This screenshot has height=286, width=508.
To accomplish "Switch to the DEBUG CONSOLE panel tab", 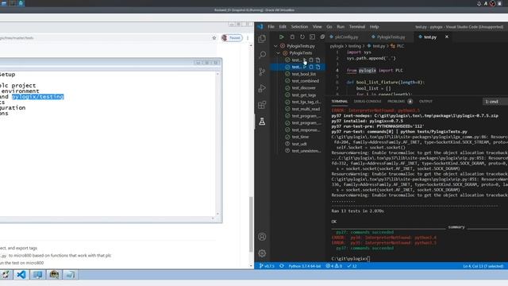I will (x=368, y=102).
